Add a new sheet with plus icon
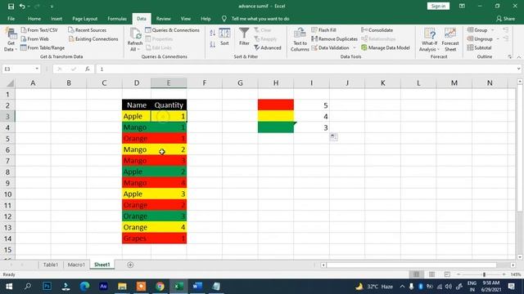This screenshot has width=524, height=294. 130,265
